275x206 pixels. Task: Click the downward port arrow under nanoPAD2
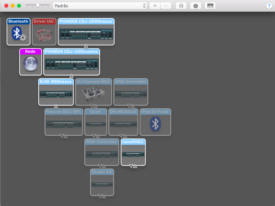click(x=131, y=166)
